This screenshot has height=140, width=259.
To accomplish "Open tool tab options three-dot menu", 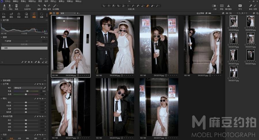I will (x=47, y=15).
